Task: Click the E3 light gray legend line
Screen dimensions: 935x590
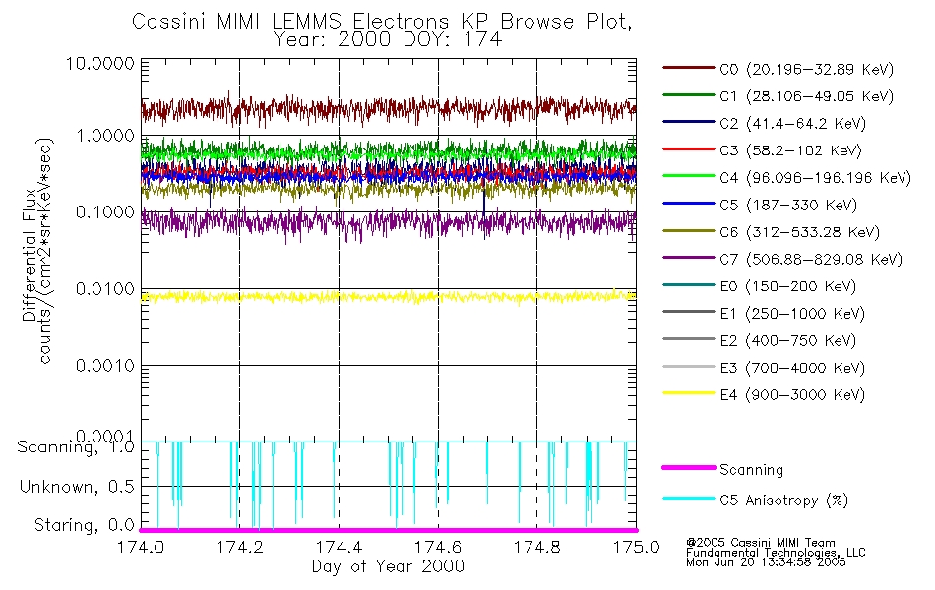Action: (688, 366)
